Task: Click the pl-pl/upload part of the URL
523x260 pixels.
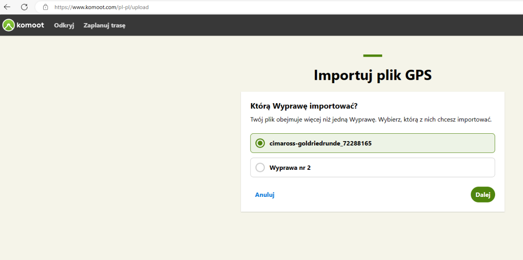Action: [133, 7]
